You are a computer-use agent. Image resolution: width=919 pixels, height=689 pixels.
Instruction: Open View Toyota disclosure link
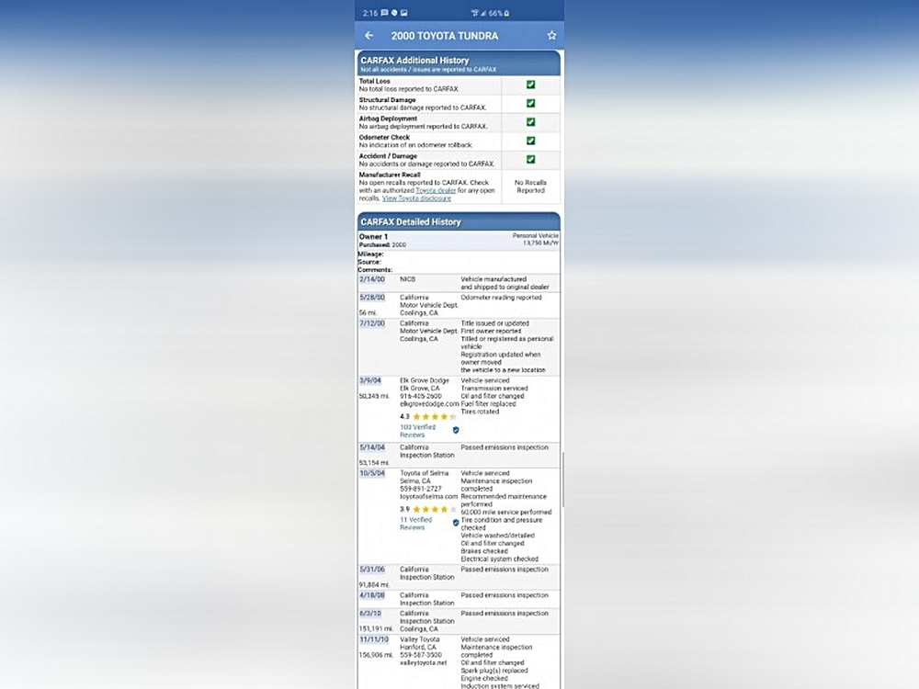tap(416, 198)
